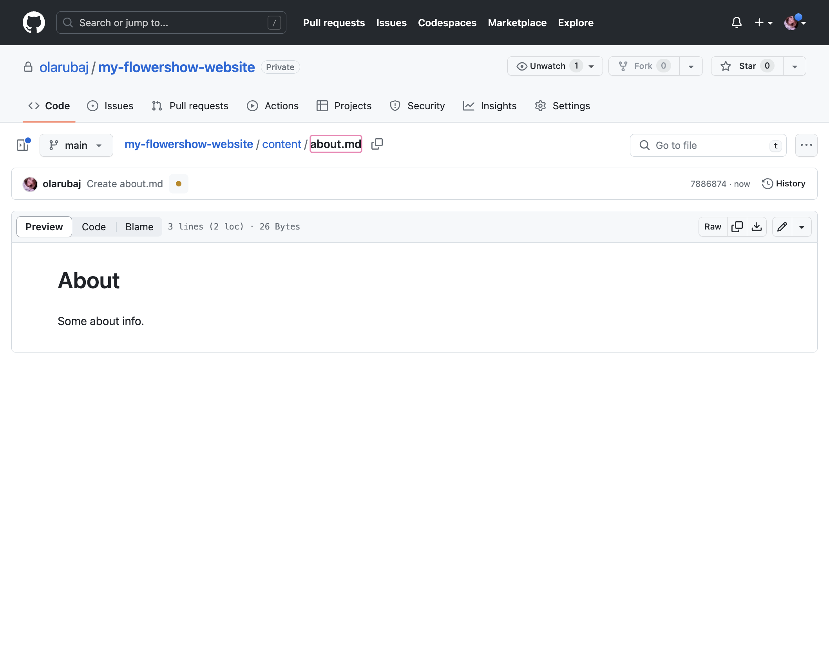Switch to the Code view of the file
Image resolution: width=829 pixels, height=658 pixels.
click(x=94, y=227)
